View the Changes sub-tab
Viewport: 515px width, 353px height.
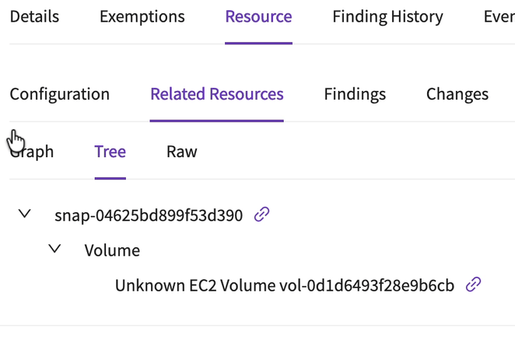click(x=457, y=94)
